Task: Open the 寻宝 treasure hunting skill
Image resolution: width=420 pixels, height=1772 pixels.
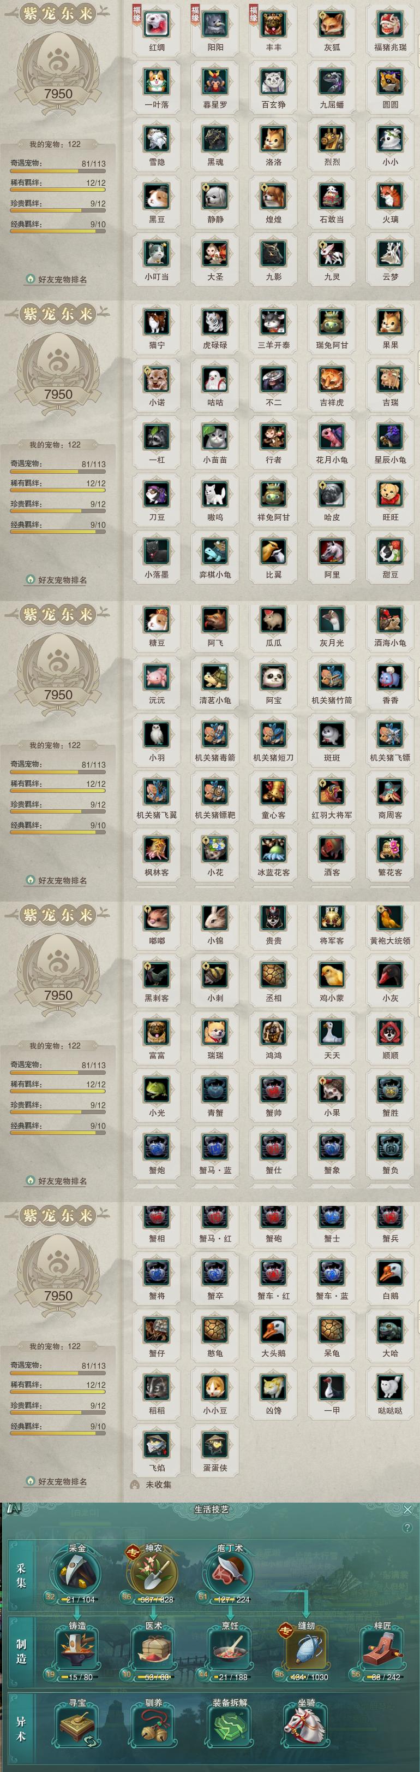Action: pos(77,1727)
